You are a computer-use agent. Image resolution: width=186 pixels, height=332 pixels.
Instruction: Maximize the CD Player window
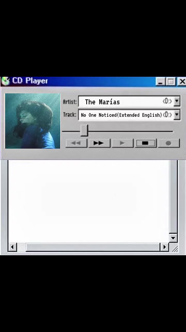point(171,82)
